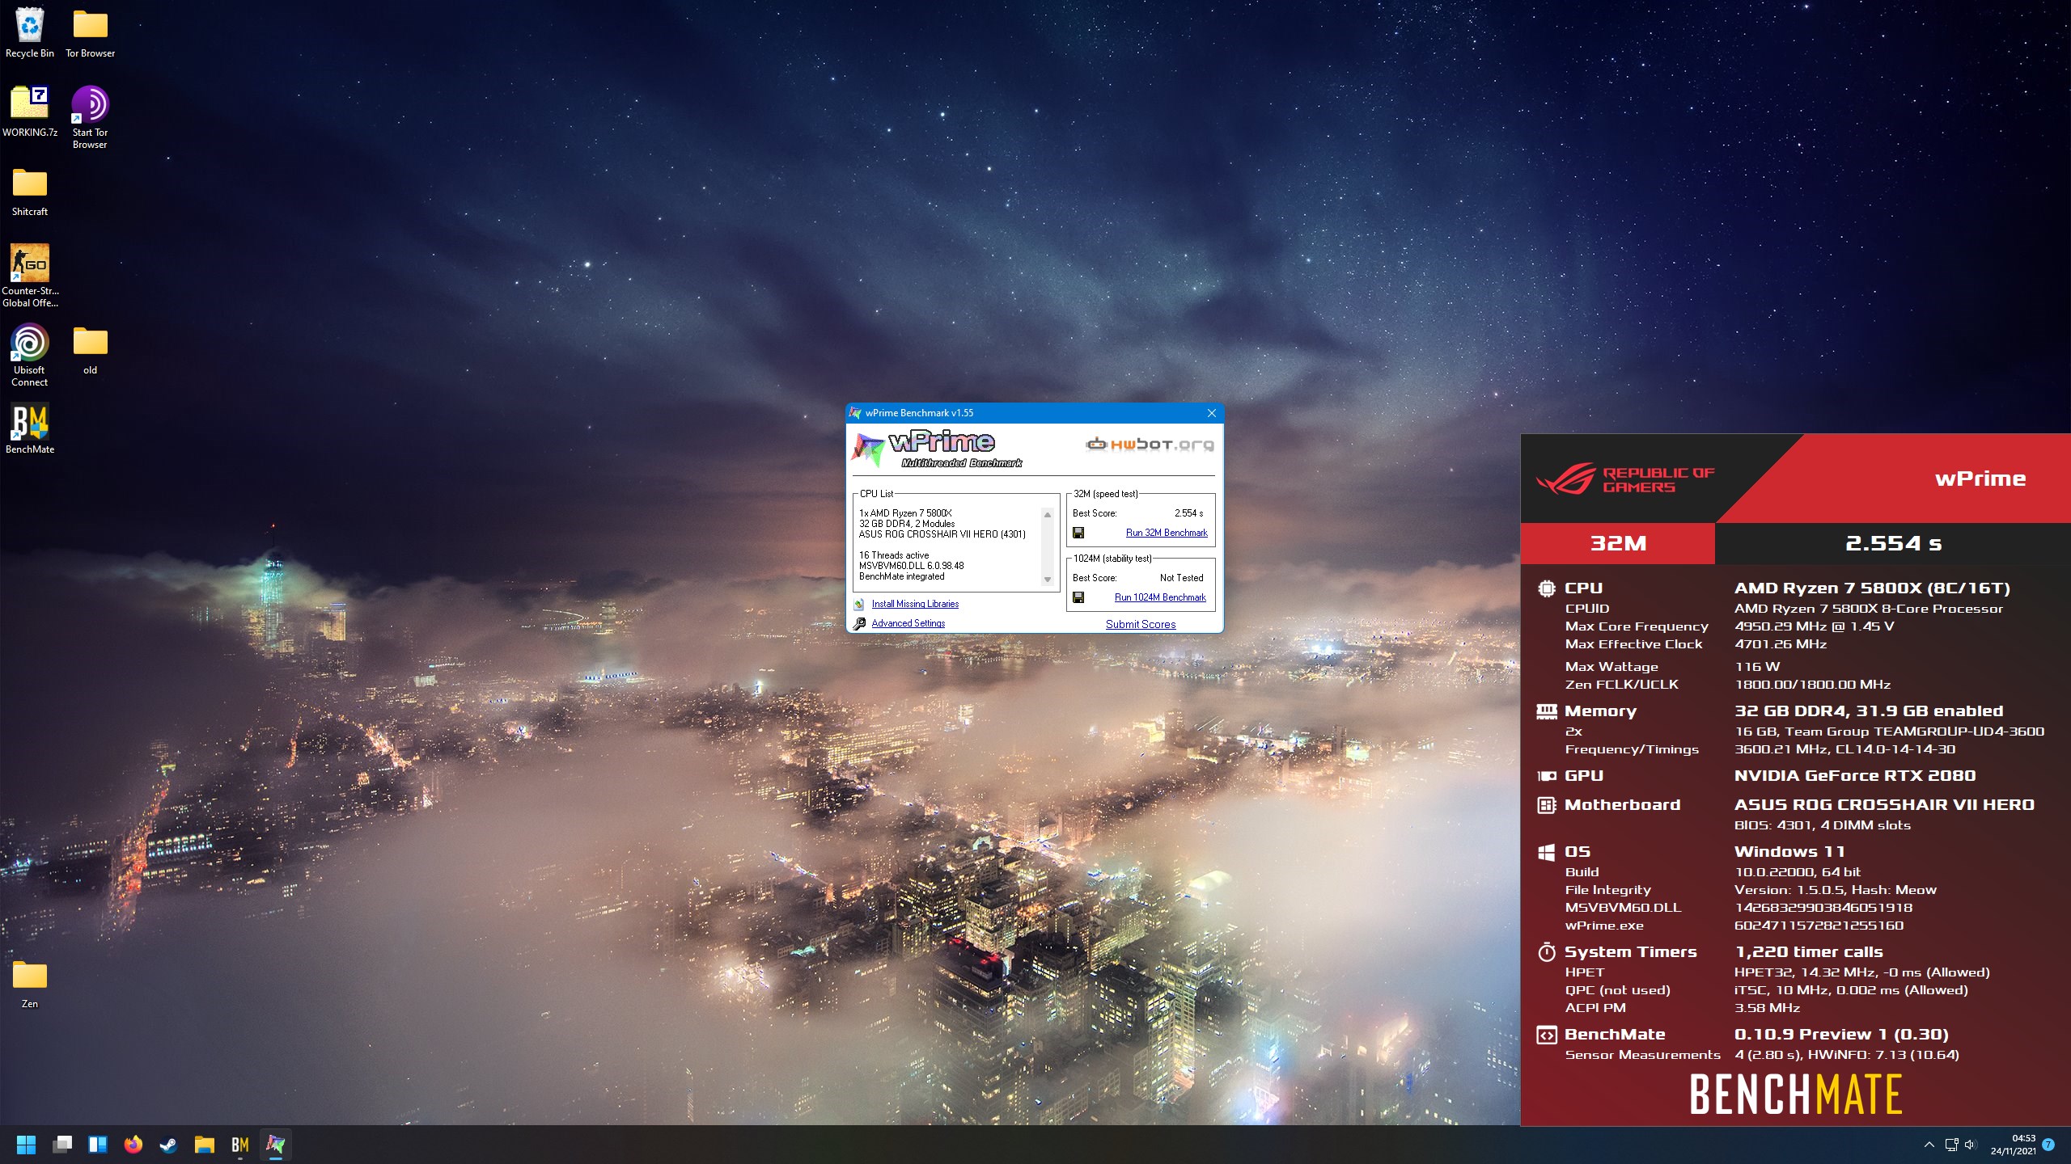This screenshot has width=2071, height=1164.
Task: Save the 32M score floppy icon
Action: coord(1078,533)
